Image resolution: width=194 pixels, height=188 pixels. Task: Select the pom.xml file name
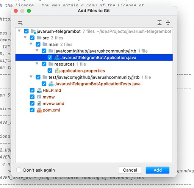tap(51, 110)
